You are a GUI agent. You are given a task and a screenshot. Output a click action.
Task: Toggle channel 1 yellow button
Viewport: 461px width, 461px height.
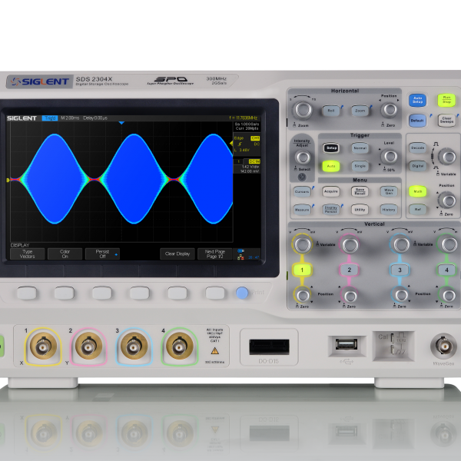point(303,270)
